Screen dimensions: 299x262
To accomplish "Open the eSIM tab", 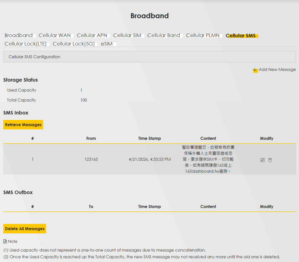I will click(107, 44).
